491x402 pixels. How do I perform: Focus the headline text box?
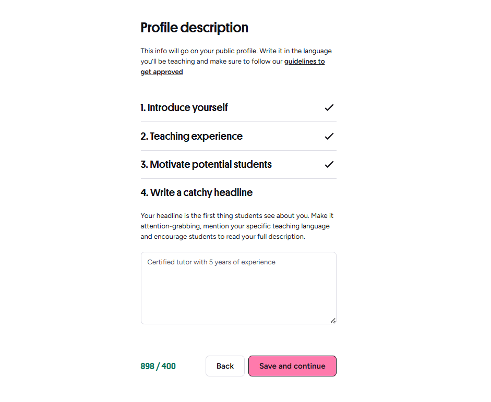click(x=238, y=288)
